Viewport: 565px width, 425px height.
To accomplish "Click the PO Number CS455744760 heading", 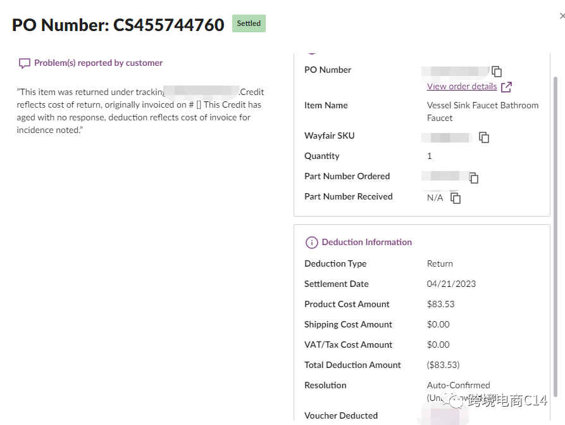I will click(x=118, y=25).
